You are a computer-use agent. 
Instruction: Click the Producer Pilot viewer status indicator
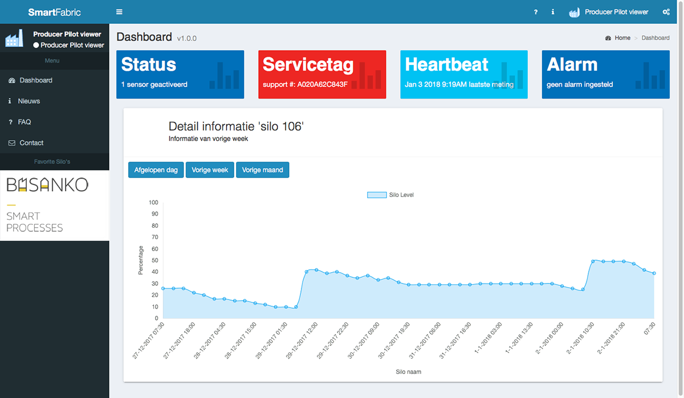[x=36, y=45]
